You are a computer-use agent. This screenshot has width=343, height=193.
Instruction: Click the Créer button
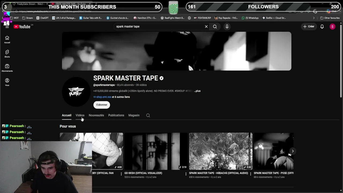(x=308, y=27)
